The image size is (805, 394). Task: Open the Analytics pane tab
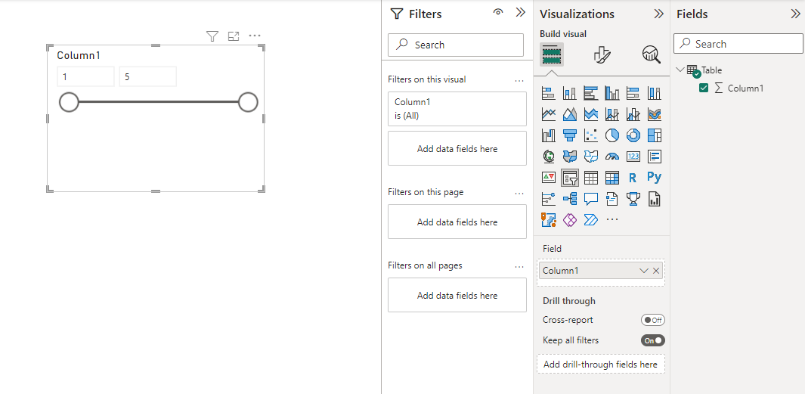click(x=651, y=54)
